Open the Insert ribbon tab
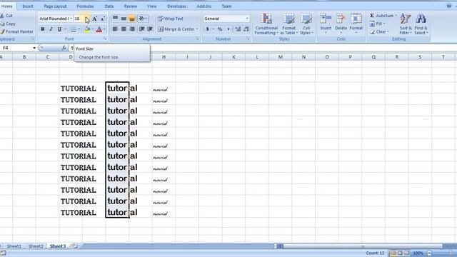The height and width of the screenshot is (257, 457). (28, 6)
